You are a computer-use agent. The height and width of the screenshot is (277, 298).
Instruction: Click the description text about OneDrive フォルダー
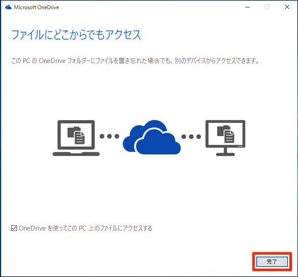pos(135,61)
